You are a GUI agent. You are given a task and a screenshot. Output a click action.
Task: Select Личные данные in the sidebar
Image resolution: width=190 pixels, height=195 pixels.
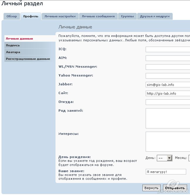[30, 38]
